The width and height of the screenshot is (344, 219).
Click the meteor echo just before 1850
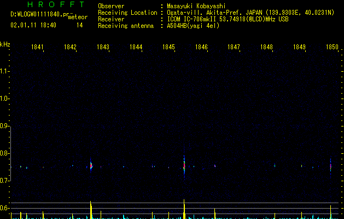(x=331, y=166)
